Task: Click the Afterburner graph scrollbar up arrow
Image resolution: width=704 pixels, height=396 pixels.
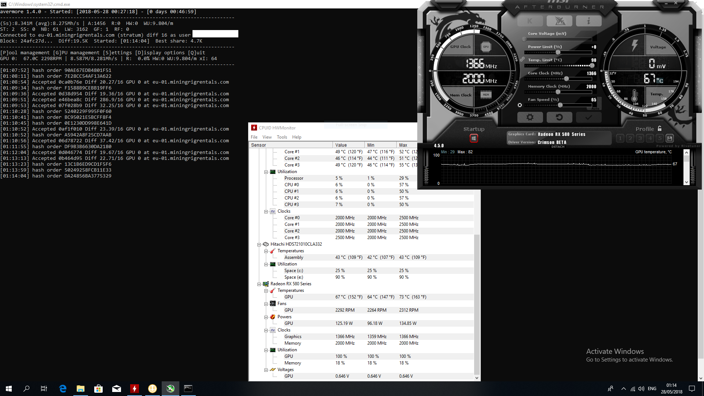Action: click(686, 152)
